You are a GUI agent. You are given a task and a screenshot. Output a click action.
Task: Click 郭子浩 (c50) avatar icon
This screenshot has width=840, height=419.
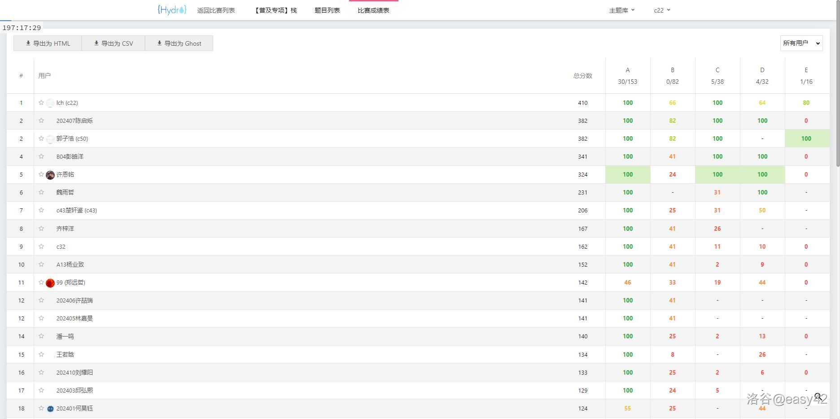coord(50,139)
